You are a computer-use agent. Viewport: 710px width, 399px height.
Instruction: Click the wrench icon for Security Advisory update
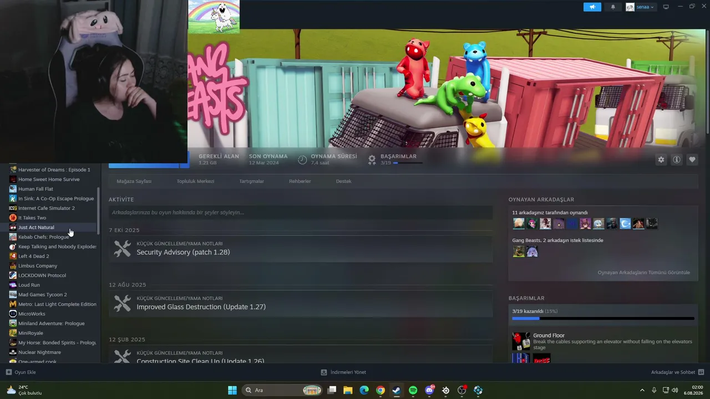click(x=123, y=248)
